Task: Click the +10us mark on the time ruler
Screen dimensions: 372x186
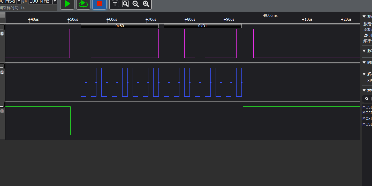Action: [307, 19]
